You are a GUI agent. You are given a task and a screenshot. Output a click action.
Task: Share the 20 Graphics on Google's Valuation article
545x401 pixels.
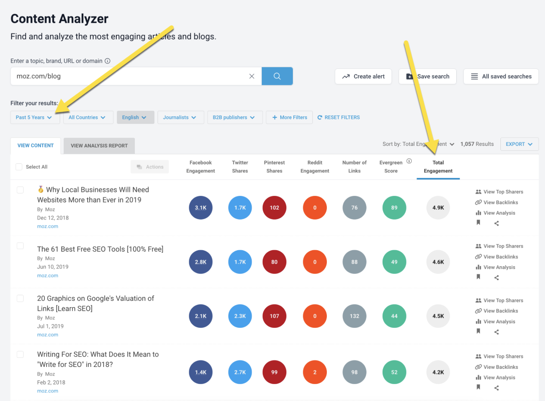coord(496,332)
